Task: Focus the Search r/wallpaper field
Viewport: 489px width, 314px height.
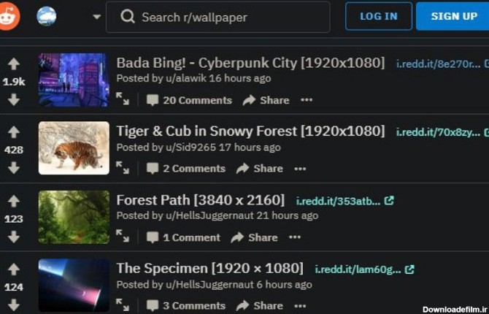Action: 218,18
